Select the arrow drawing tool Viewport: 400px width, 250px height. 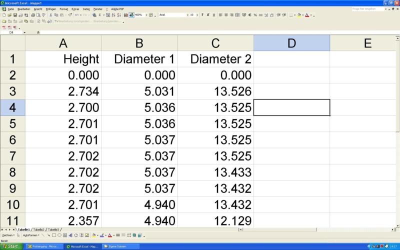(x=48, y=235)
